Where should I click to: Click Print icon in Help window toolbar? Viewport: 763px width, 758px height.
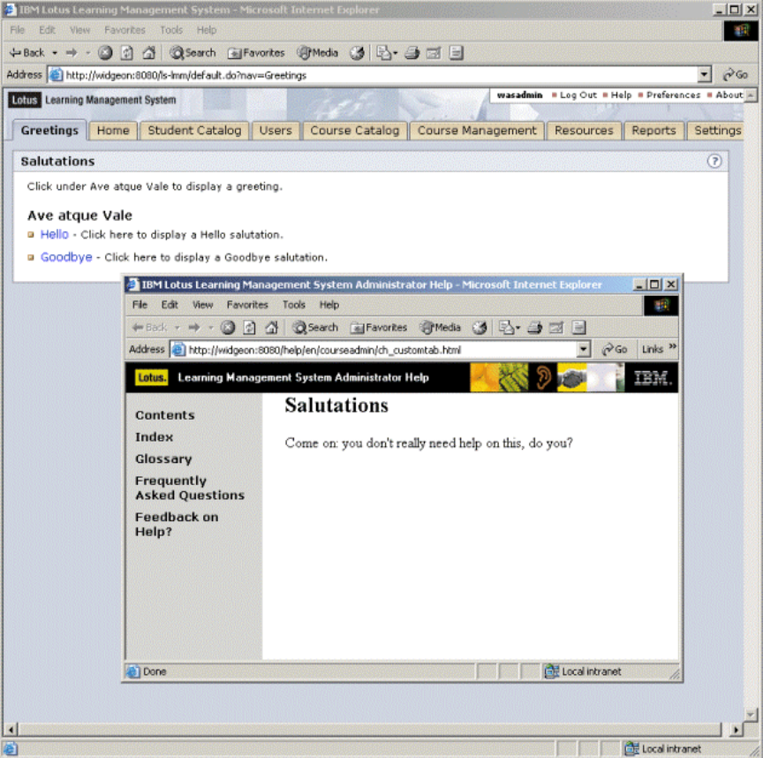[x=535, y=328]
